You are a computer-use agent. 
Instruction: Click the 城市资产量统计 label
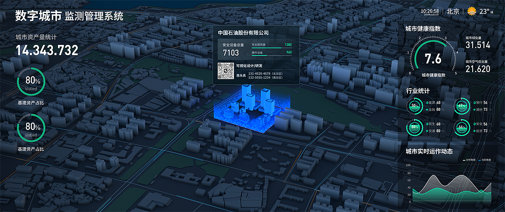36,37
